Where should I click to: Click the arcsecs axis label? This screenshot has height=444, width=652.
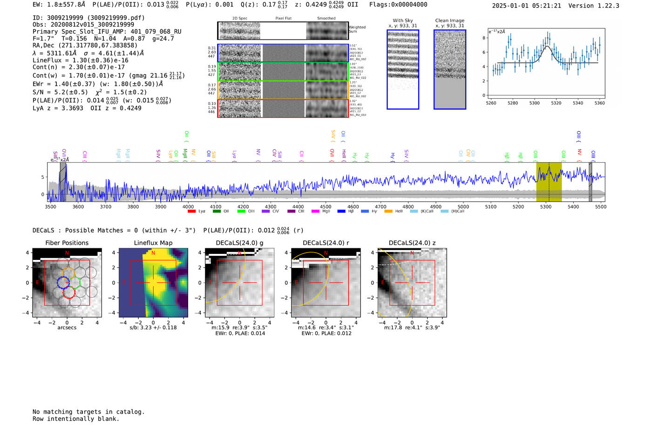click(x=67, y=328)
